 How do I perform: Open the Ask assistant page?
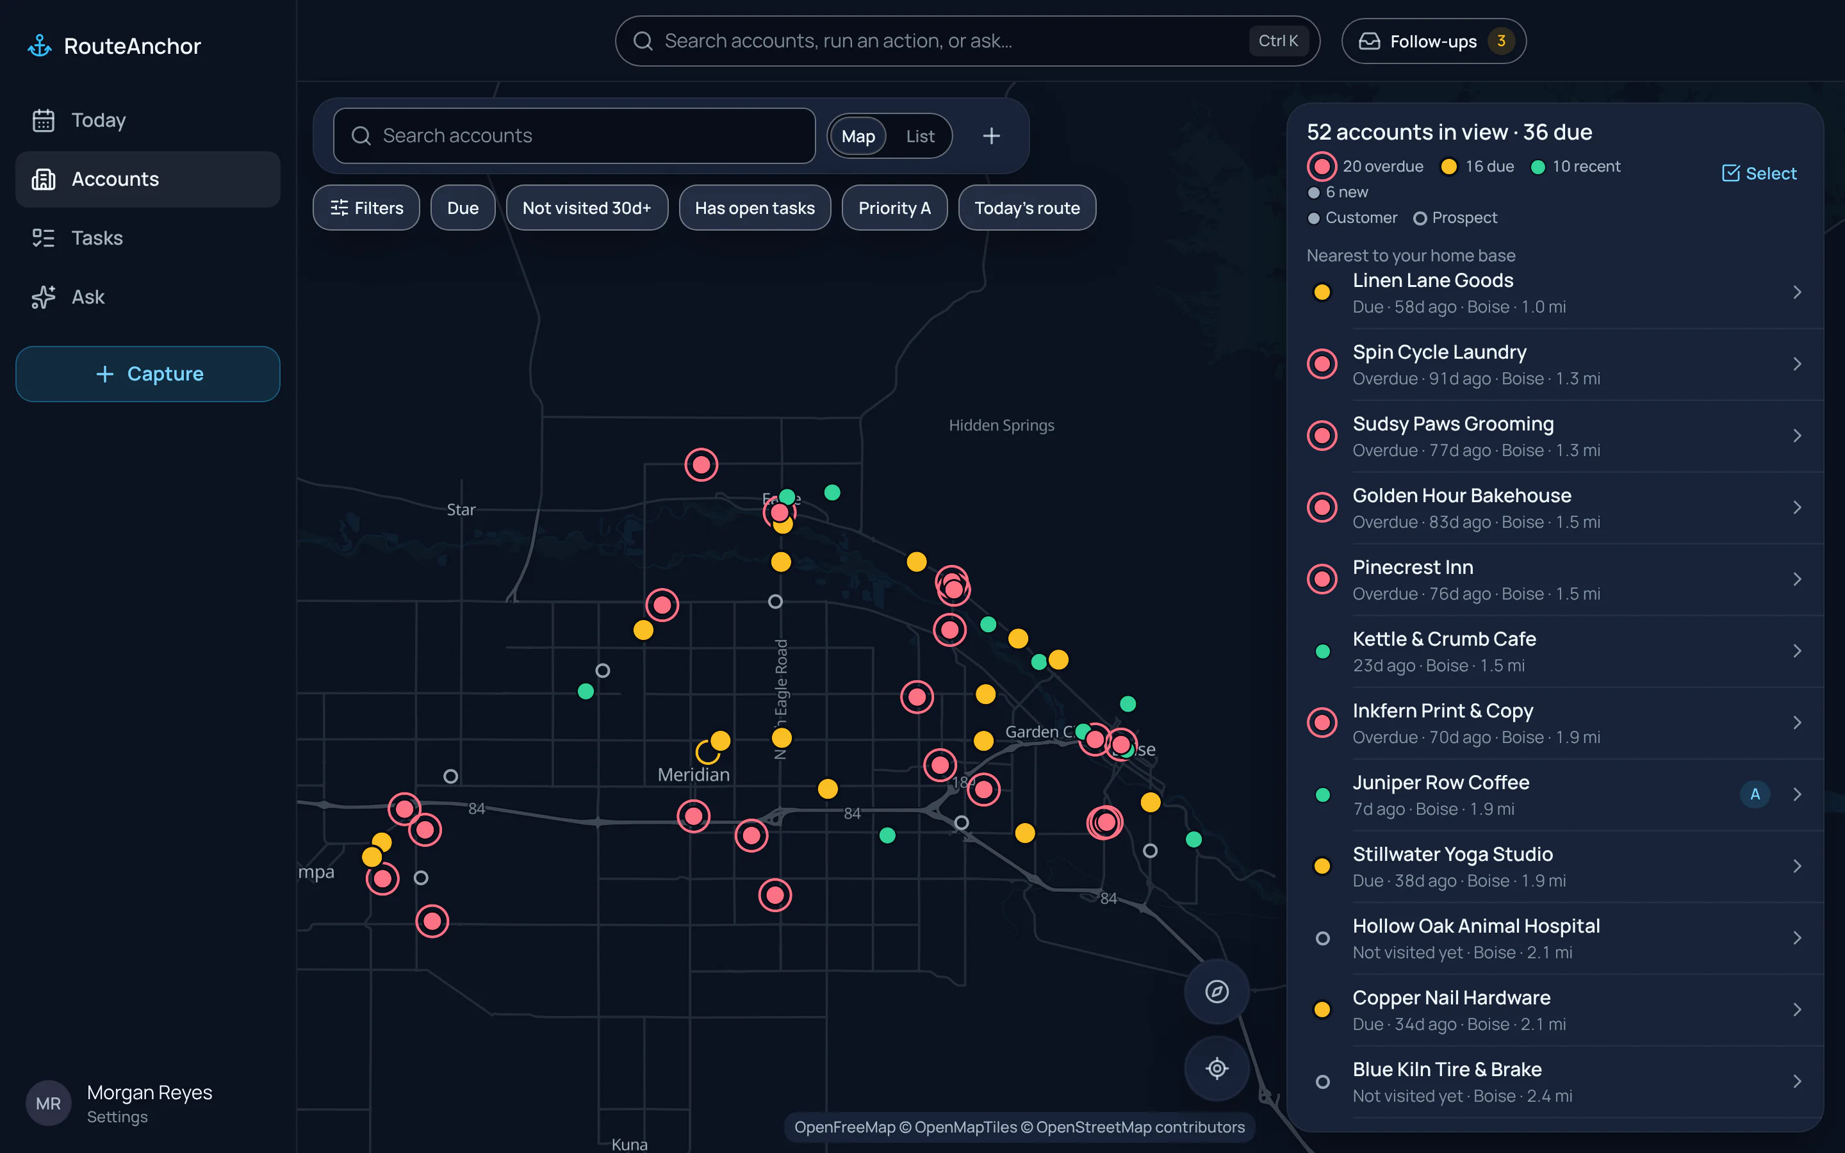148,297
